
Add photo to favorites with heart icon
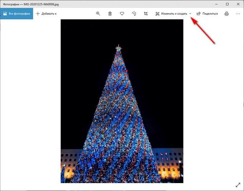click(122, 14)
